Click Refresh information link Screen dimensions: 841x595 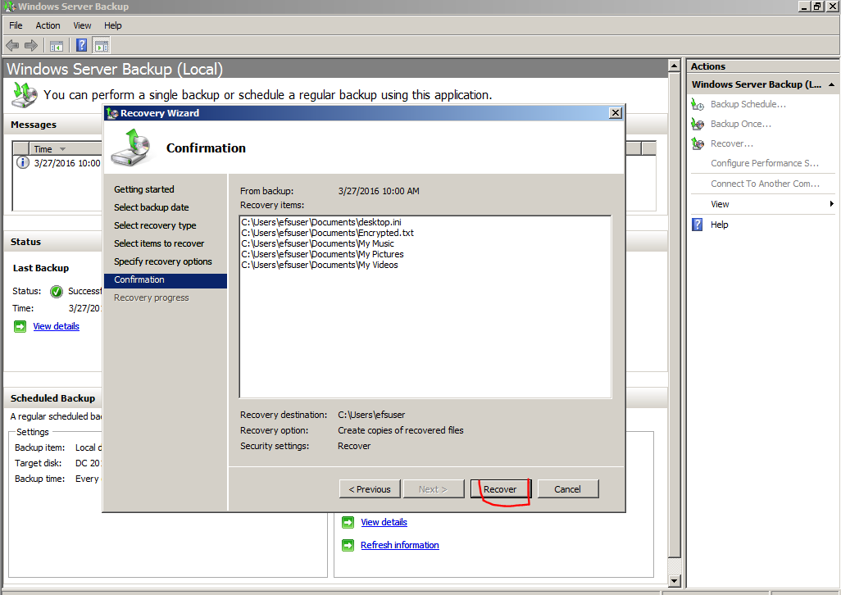coord(399,545)
